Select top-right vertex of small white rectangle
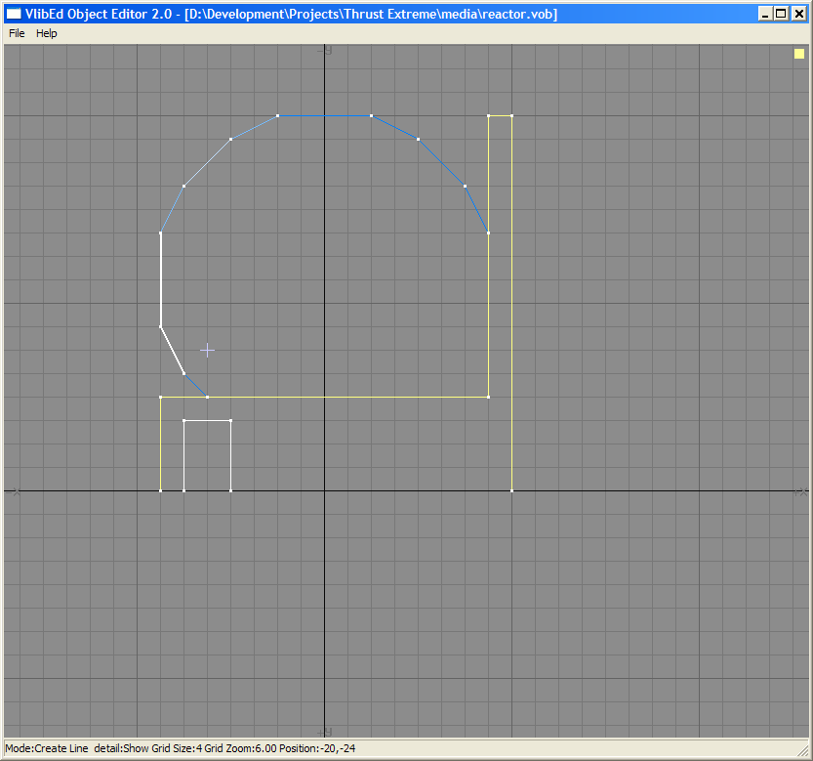 pyautogui.click(x=230, y=420)
